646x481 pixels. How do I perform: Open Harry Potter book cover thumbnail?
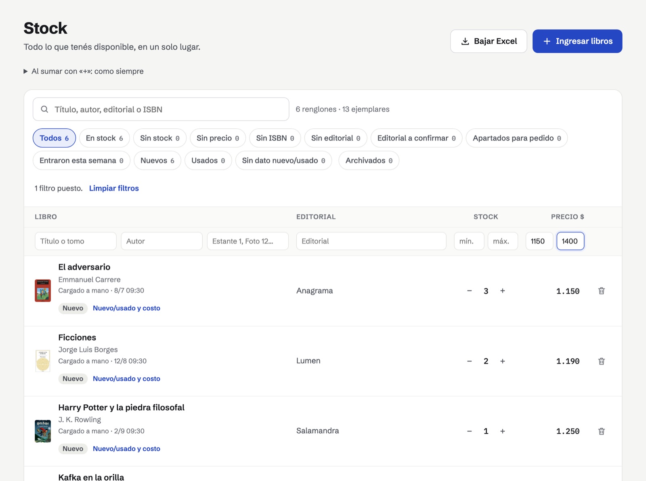point(43,431)
